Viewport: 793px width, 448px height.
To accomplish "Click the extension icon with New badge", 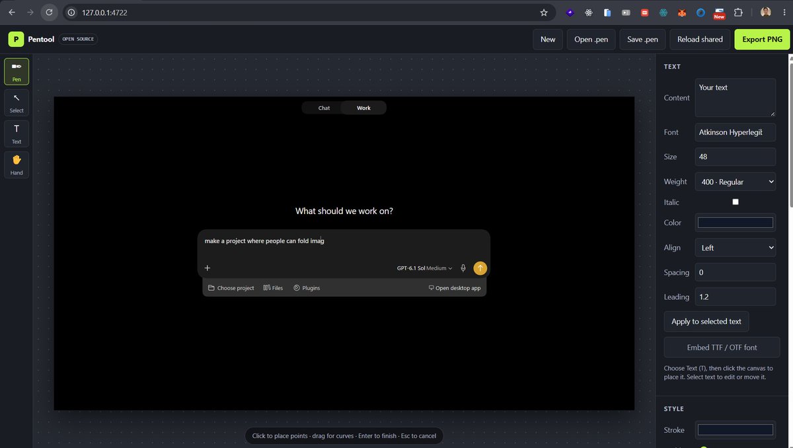I will point(719,13).
